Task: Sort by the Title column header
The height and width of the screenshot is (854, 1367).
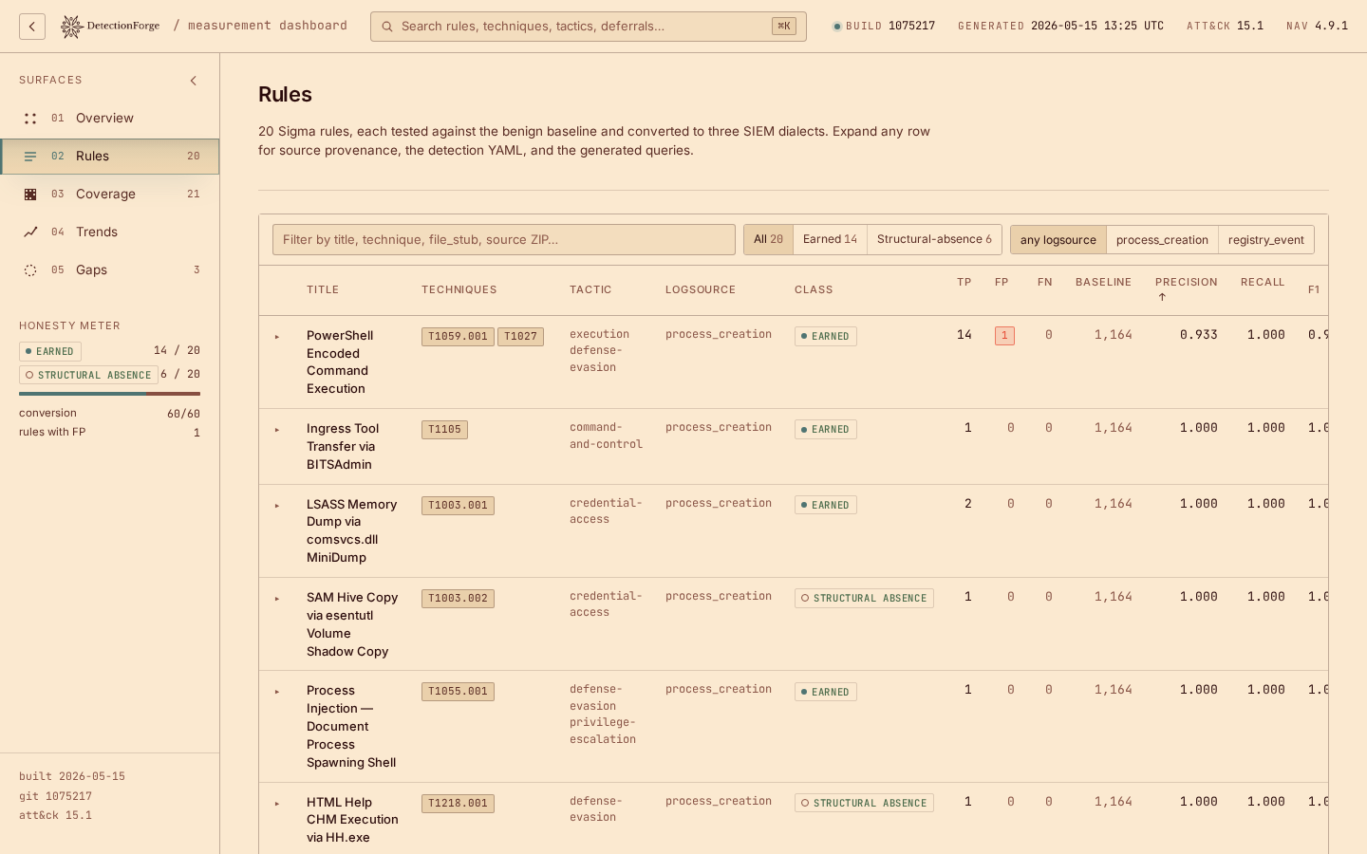Action: (x=323, y=290)
